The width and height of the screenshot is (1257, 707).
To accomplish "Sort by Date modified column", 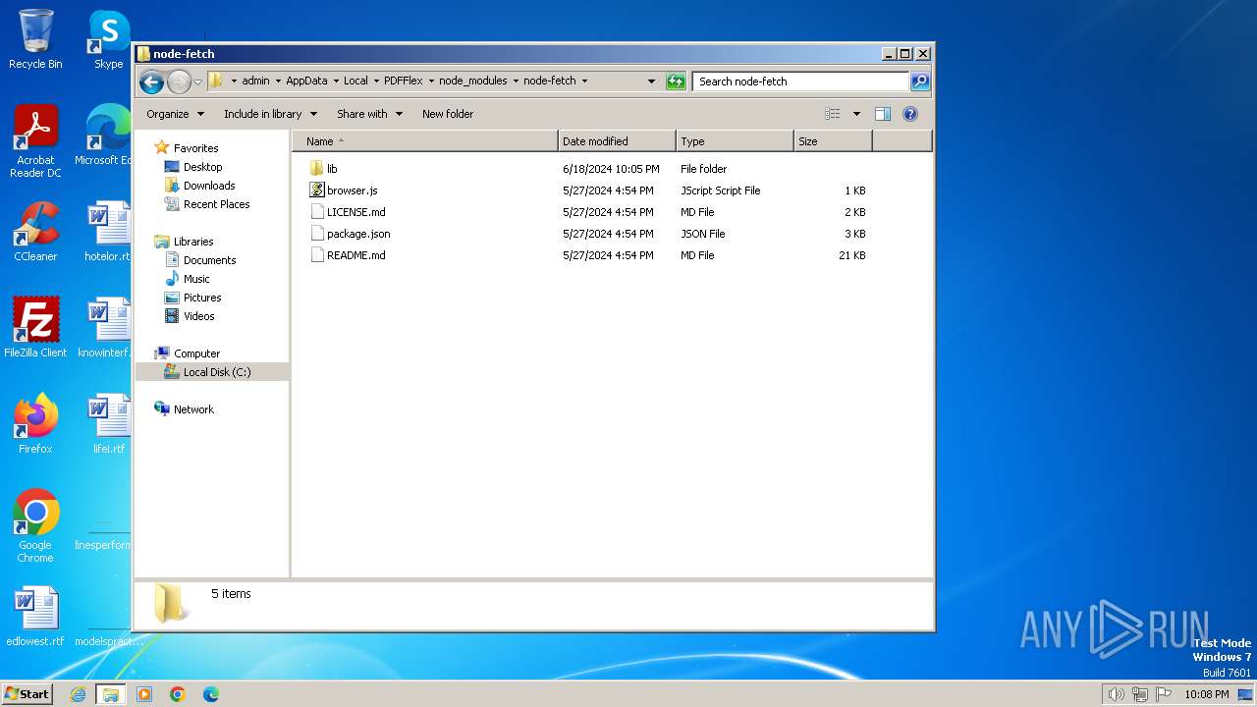I will coord(617,141).
